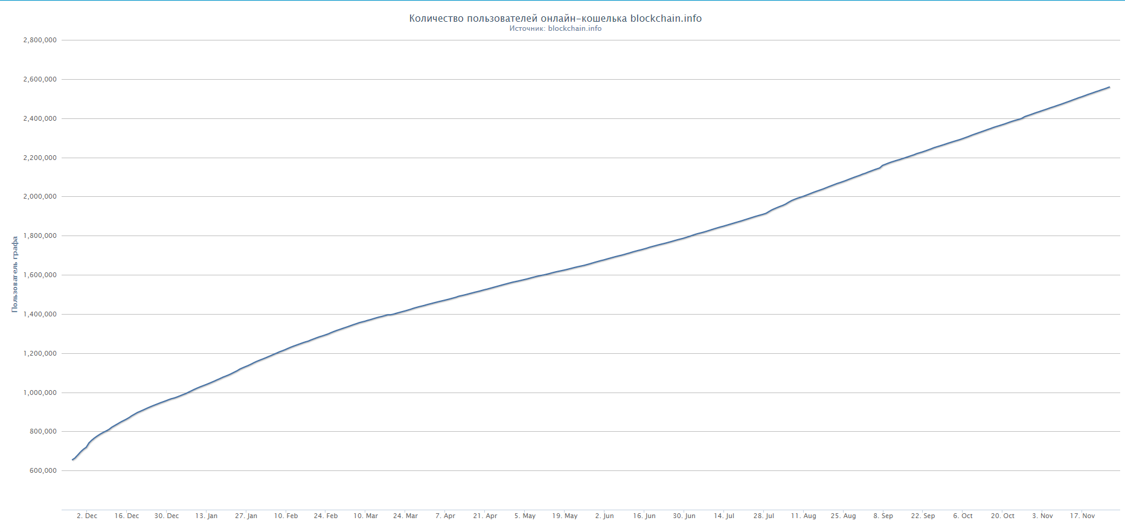The width and height of the screenshot is (1125, 532).
Task: Click the 600,000 y-axis label
Action: 43,470
